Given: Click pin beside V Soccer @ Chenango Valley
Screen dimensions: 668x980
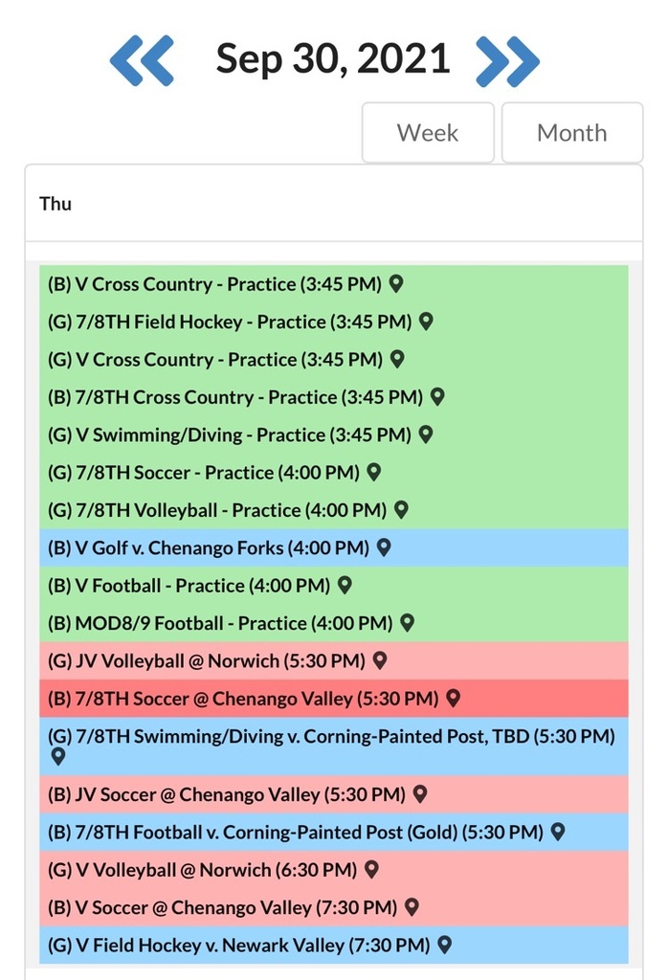Looking at the screenshot, I should pos(412,907).
